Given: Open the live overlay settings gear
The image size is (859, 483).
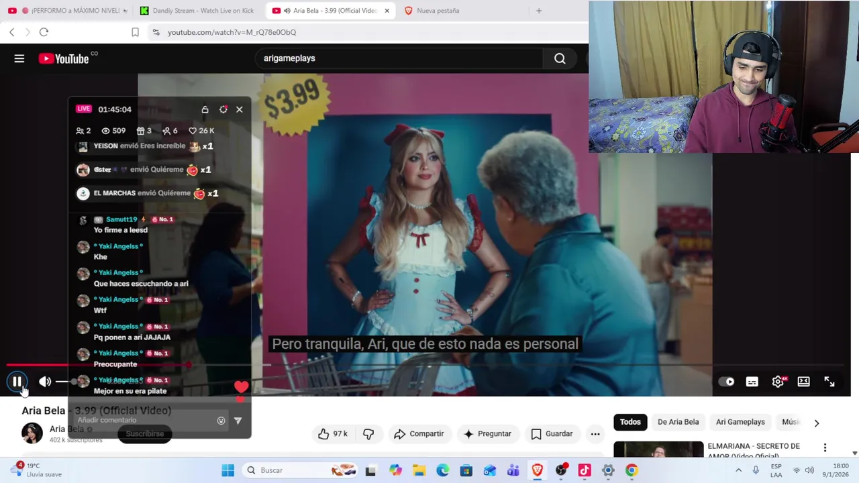Looking at the screenshot, I should pos(223,109).
